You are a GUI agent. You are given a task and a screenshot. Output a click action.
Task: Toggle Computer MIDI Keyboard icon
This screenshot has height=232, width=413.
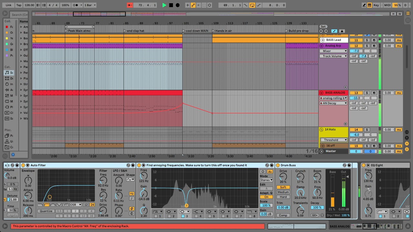click(x=369, y=5)
